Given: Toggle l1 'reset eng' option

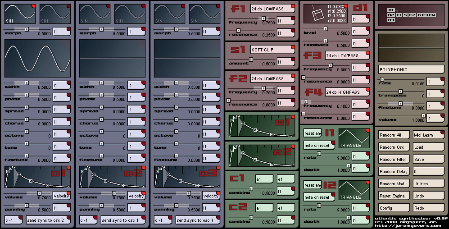Looking at the screenshot, I should [313, 133].
